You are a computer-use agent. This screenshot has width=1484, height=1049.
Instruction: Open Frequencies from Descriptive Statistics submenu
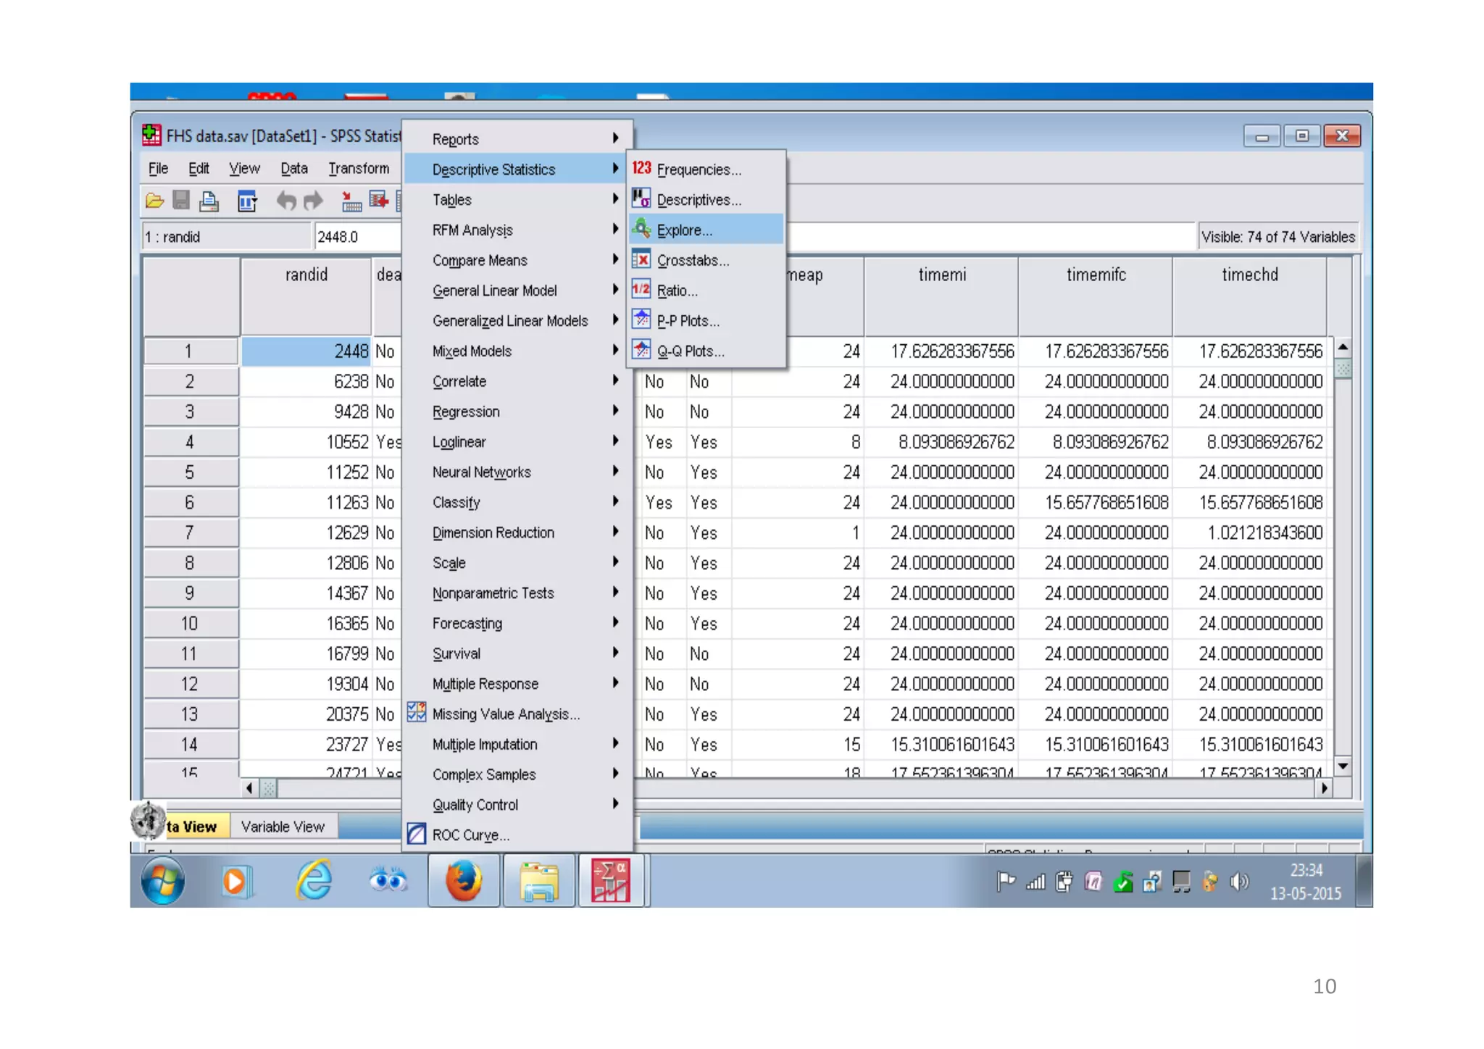pos(699,170)
